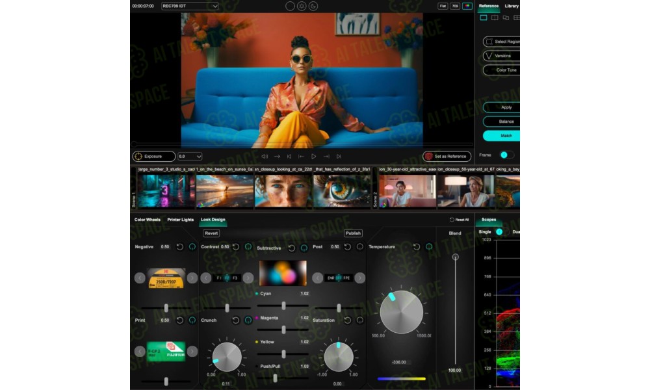Click the sun brightness icon above viewer

pyautogui.click(x=302, y=6)
